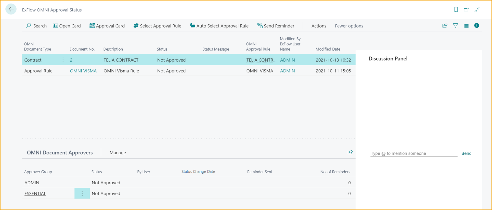Open the Actions menu

click(319, 26)
